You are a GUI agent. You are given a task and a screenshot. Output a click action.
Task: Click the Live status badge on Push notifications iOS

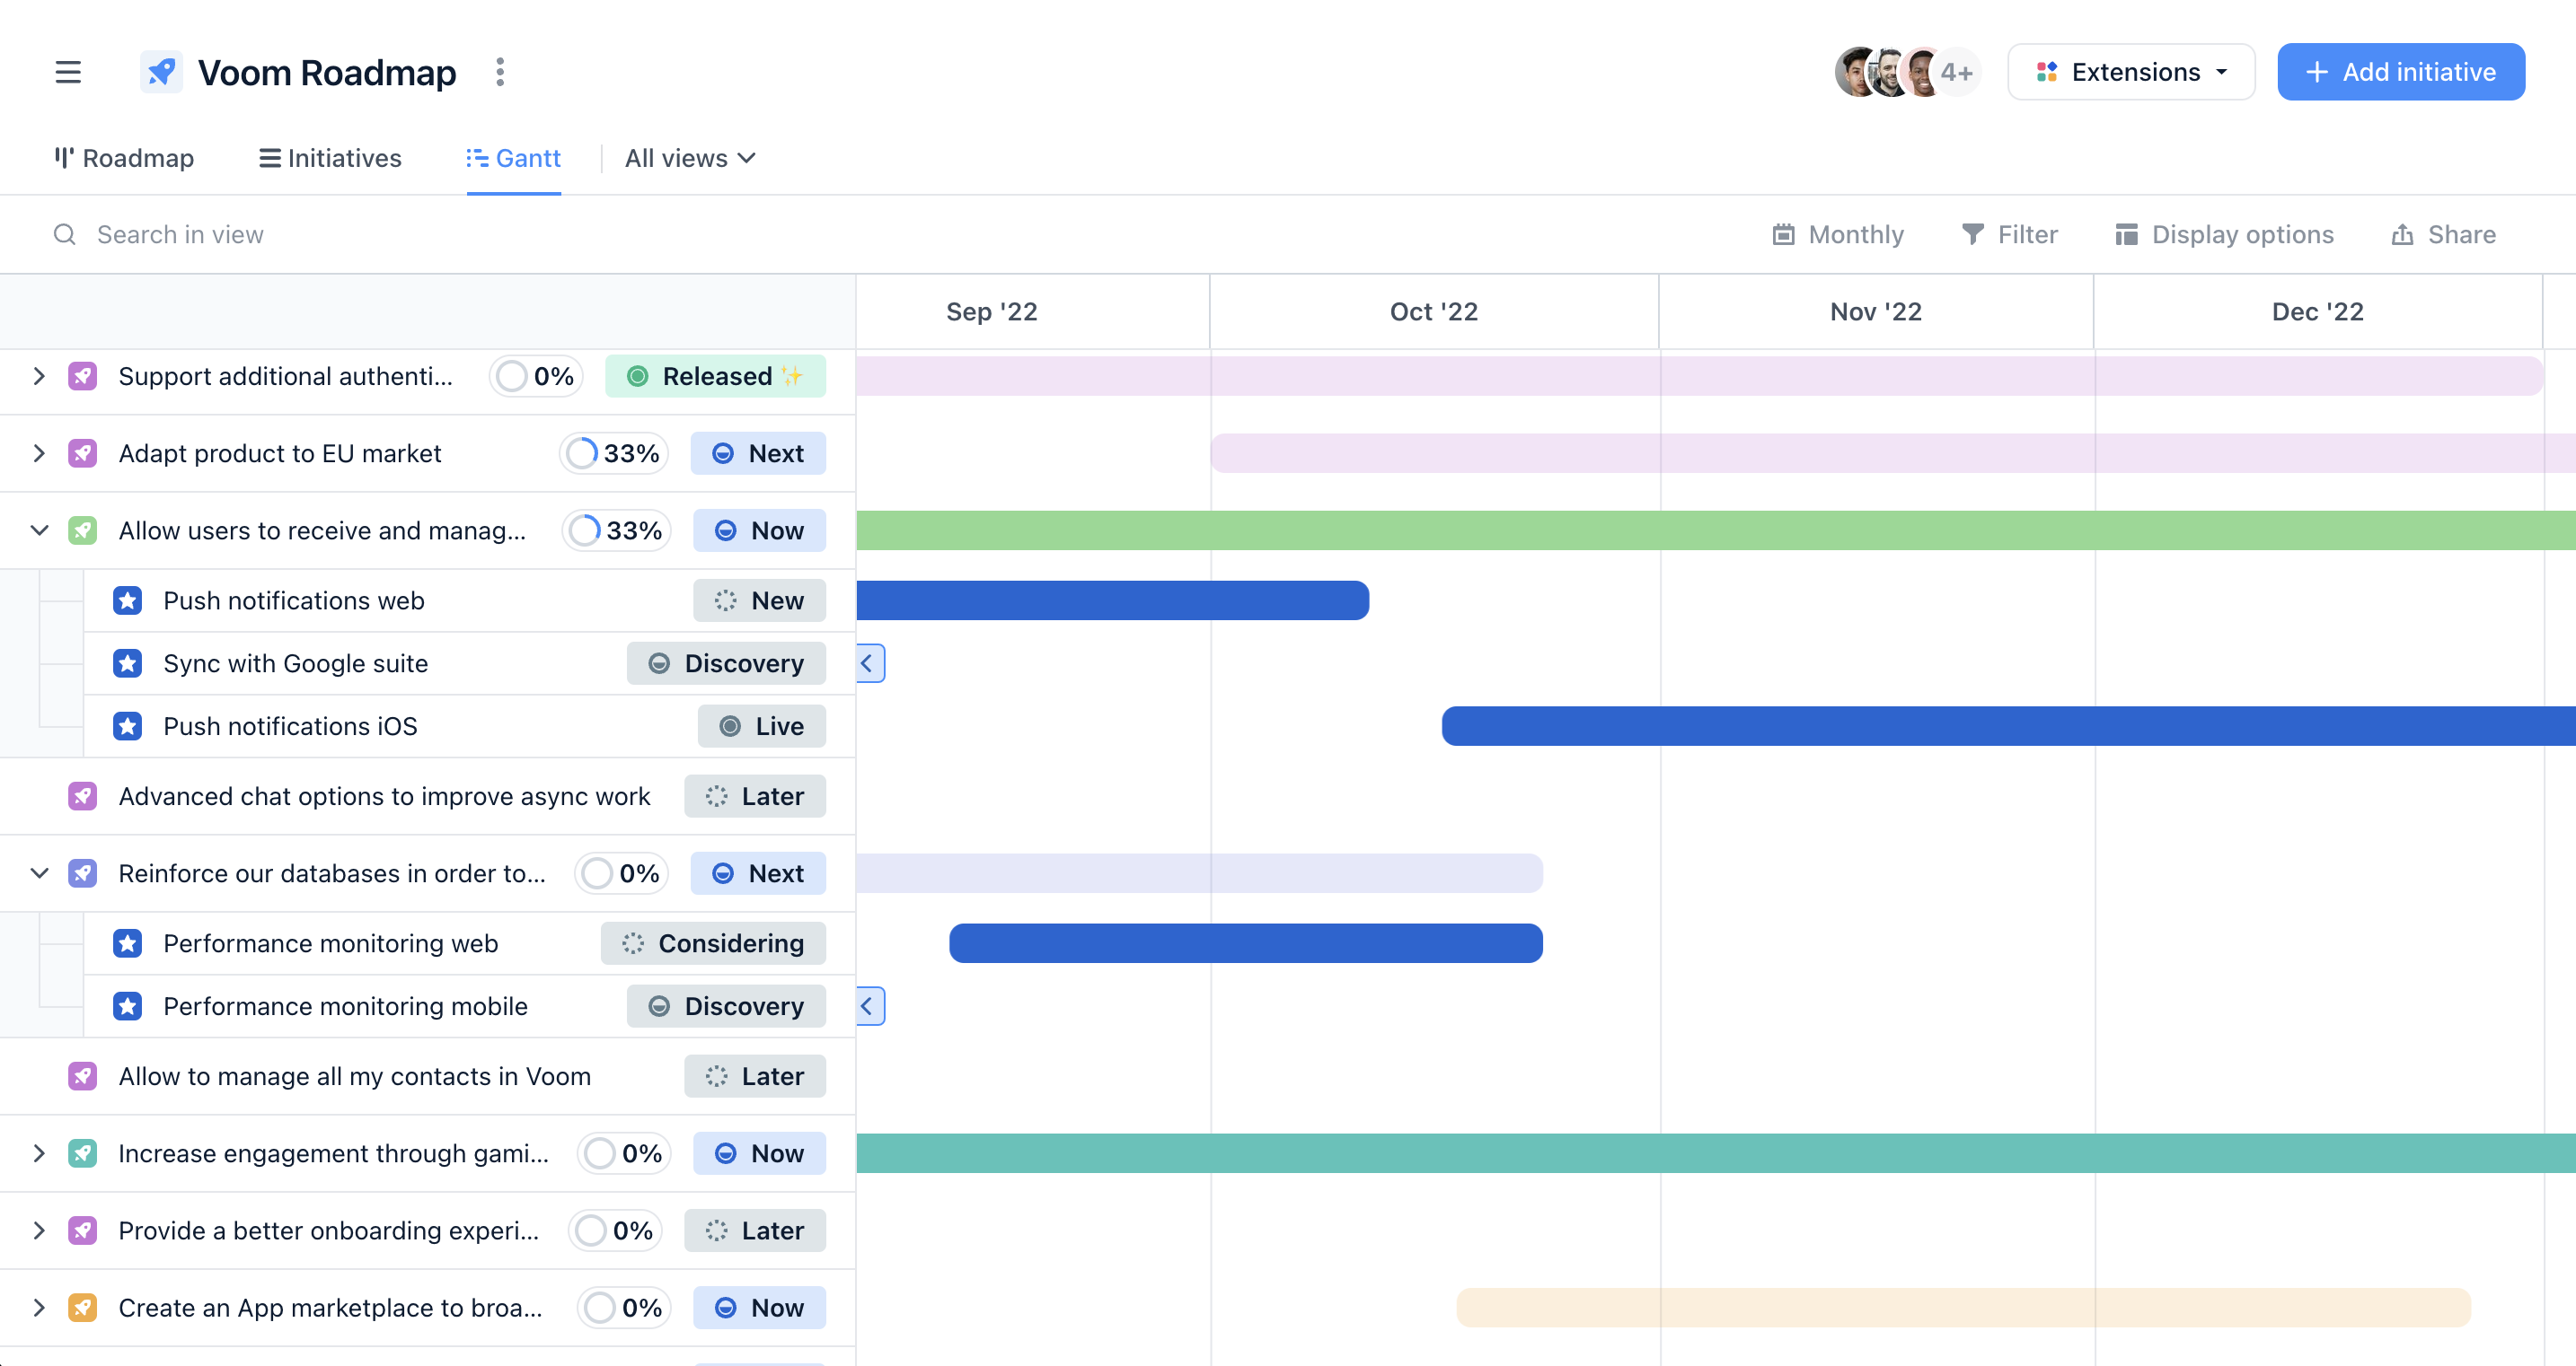coord(762,726)
